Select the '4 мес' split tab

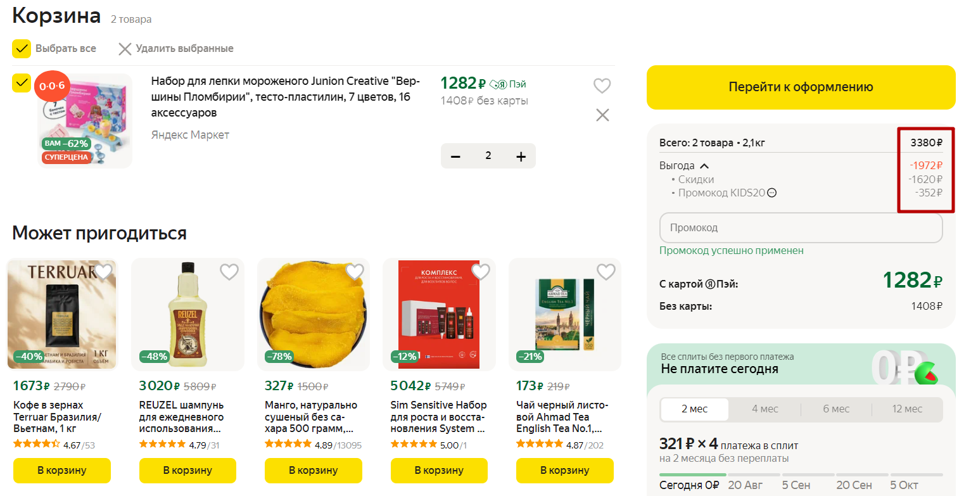point(765,409)
